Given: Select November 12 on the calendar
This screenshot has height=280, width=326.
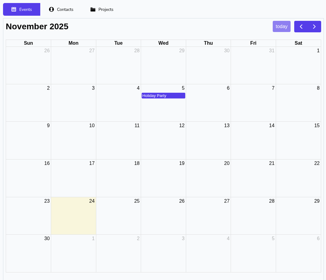Looking at the screenshot, I should pyautogui.click(x=163, y=140).
